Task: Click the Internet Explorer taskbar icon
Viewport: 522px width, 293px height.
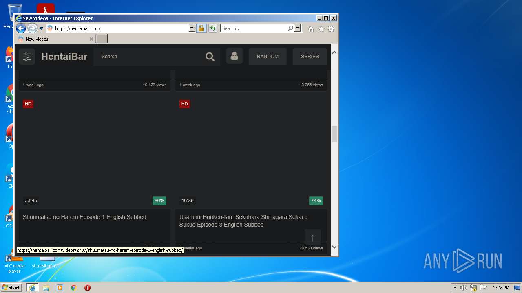Action: pyautogui.click(x=32, y=288)
